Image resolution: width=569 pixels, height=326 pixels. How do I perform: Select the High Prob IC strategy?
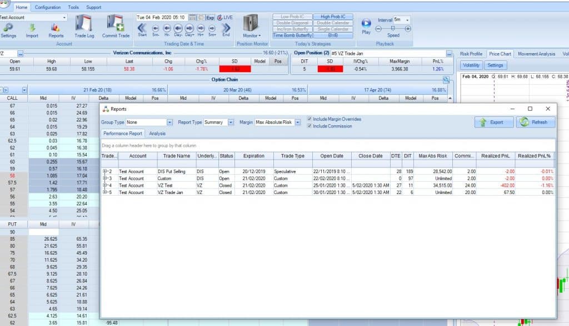333,16
